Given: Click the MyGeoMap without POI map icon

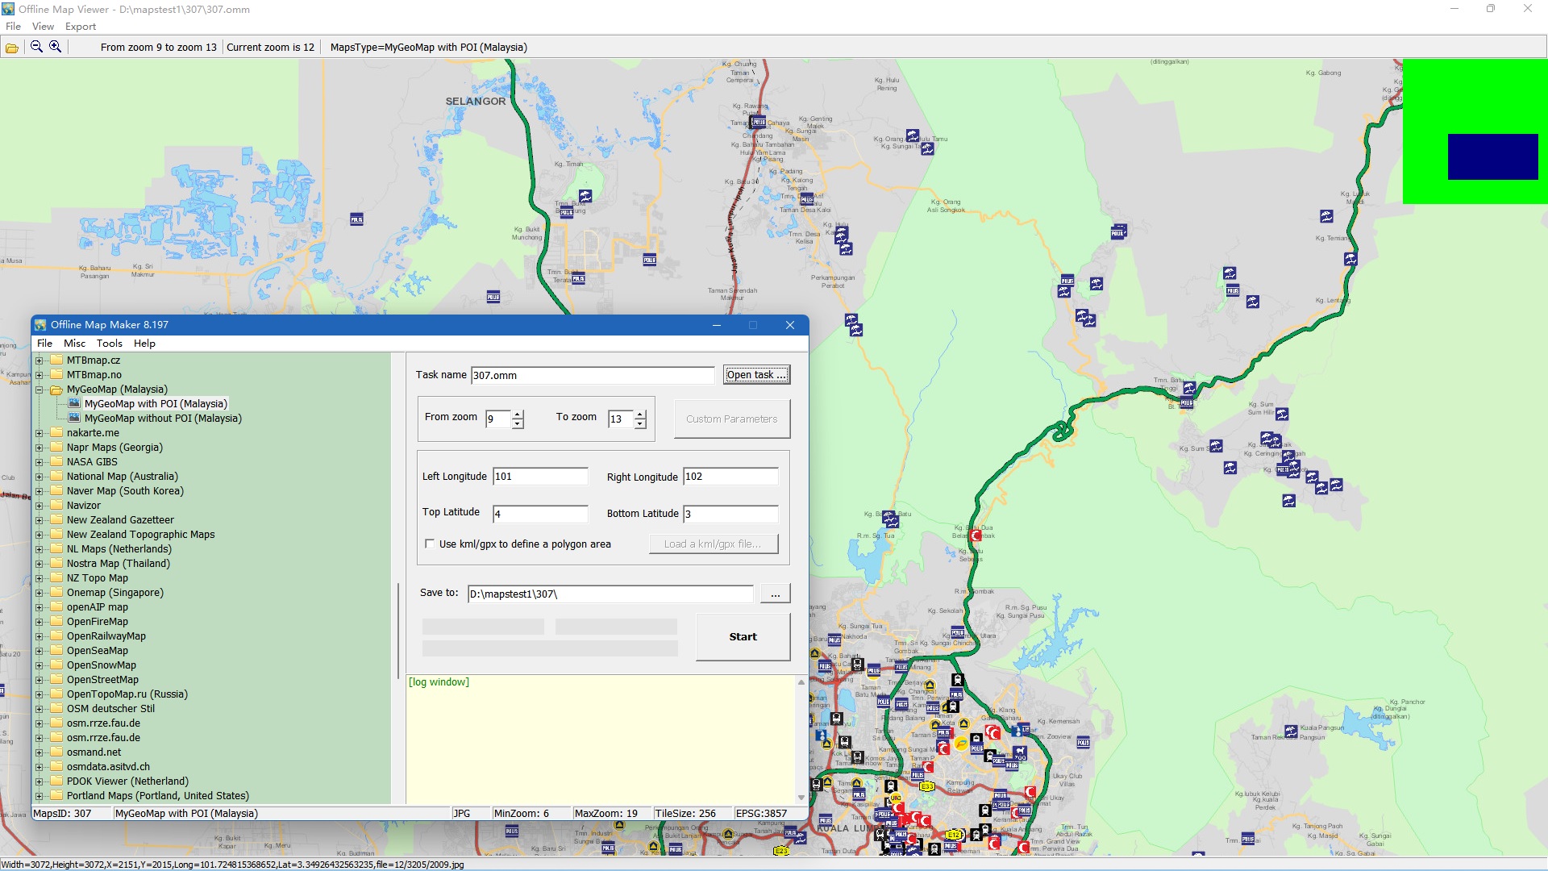Looking at the screenshot, I should (x=74, y=418).
